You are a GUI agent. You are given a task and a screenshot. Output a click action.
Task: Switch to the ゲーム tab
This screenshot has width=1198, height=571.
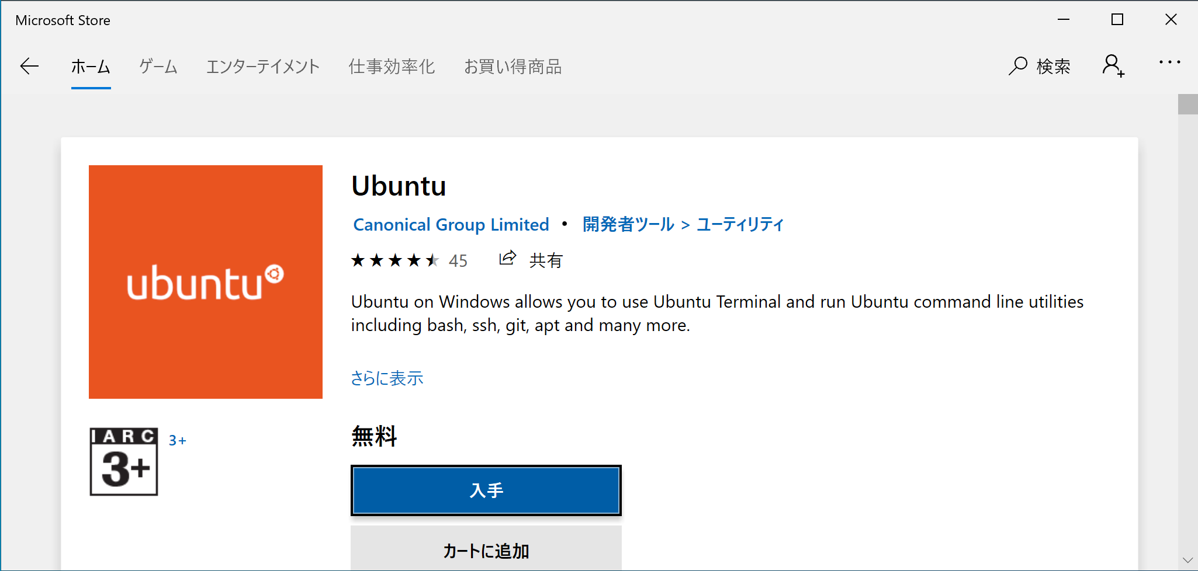pos(157,67)
